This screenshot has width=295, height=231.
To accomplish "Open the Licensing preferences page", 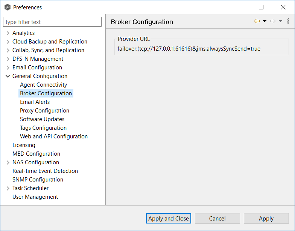I will pyautogui.click(x=24, y=145).
